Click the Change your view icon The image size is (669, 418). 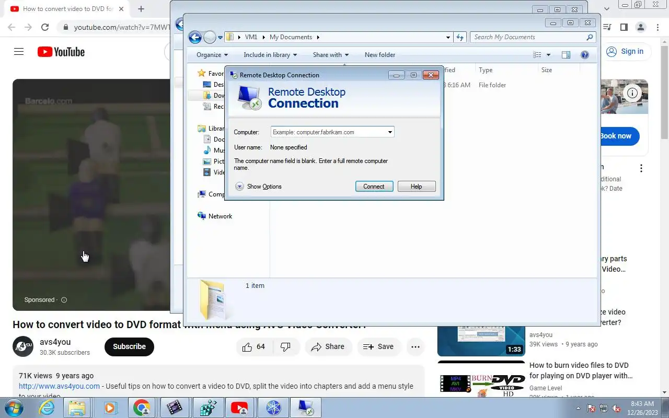point(537,55)
